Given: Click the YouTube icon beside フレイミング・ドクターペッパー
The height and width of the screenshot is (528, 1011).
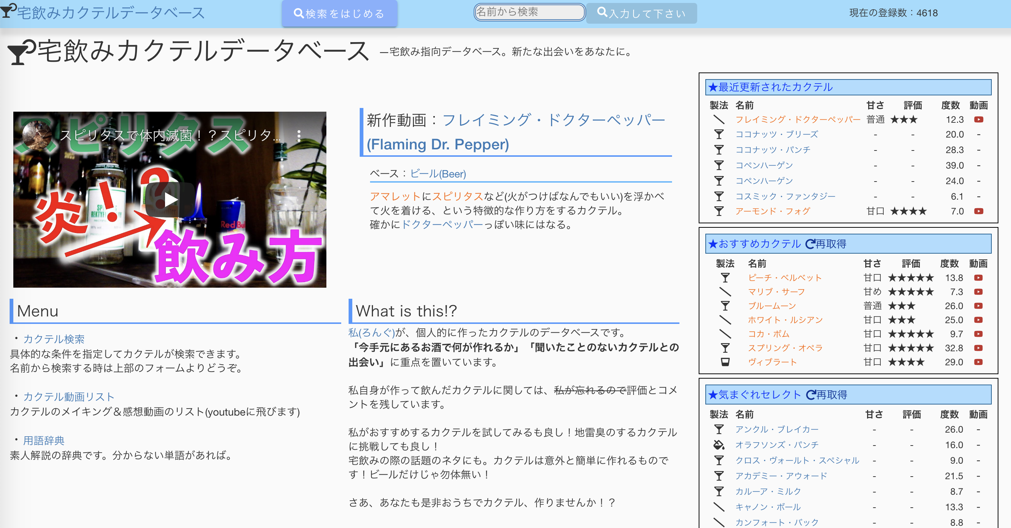Looking at the screenshot, I should click(x=978, y=119).
